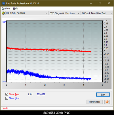This screenshot has height=115, width=114.
Task: Click the LSN value 2298368
Action: (41, 95)
